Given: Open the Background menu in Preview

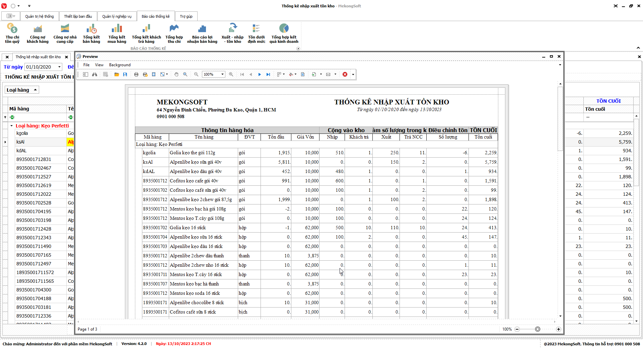Looking at the screenshot, I should click(x=120, y=65).
